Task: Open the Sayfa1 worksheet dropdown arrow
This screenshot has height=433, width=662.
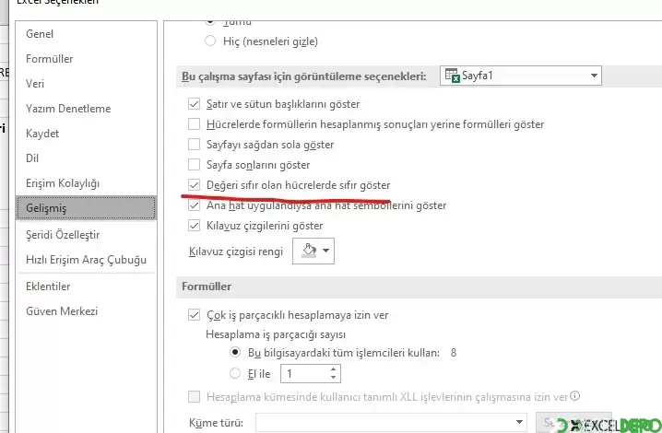Action: pyautogui.click(x=594, y=76)
